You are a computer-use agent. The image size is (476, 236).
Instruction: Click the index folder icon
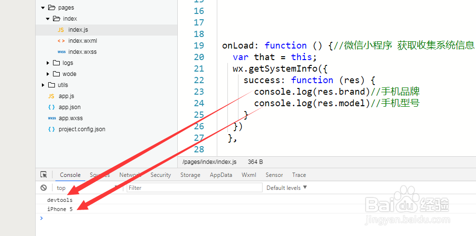pyautogui.click(x=56, y=19)
